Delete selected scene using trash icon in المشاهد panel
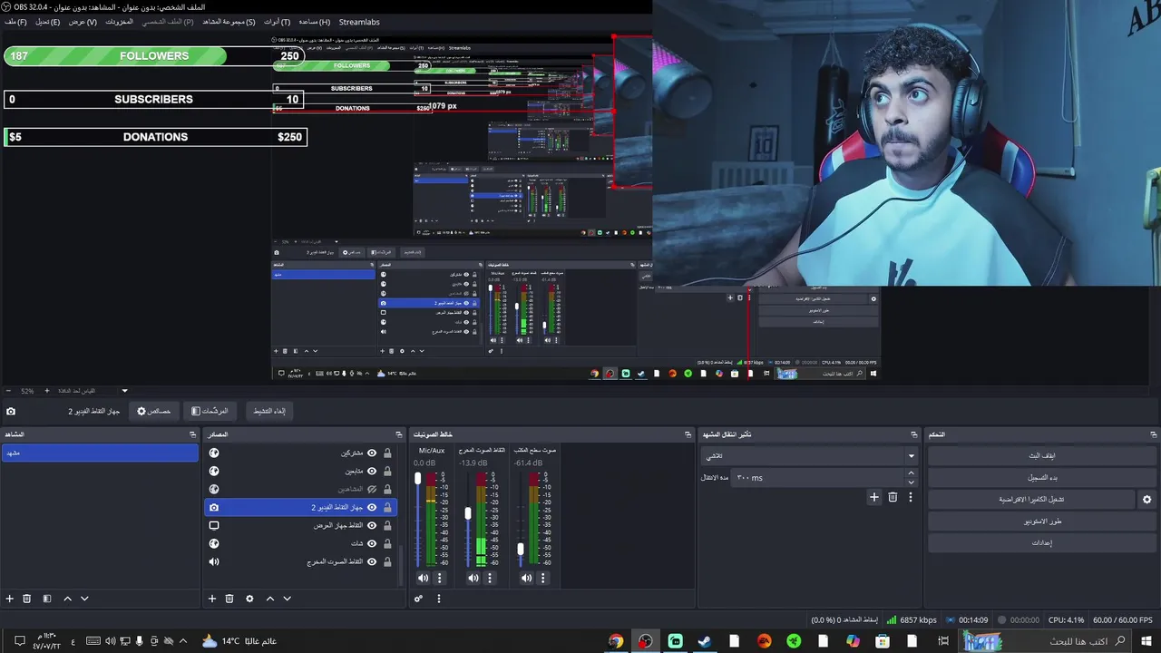1161x653 pixels. click(x=27, y=599)
